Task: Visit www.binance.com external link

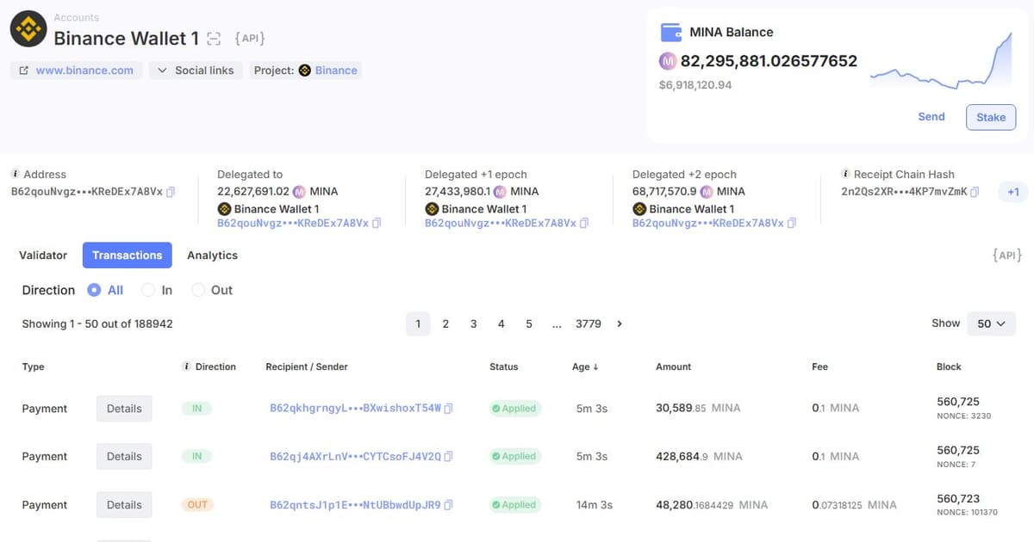Action: [x=76, y=71]
